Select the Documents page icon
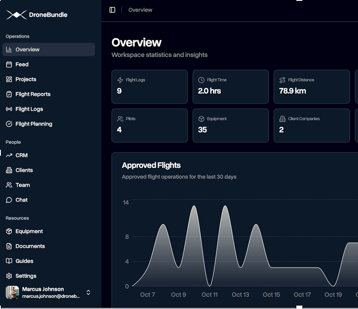 coord(9,246)
